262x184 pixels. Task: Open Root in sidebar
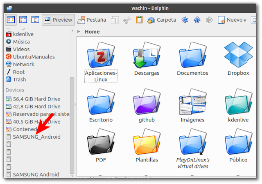click(x=16, y=72)
